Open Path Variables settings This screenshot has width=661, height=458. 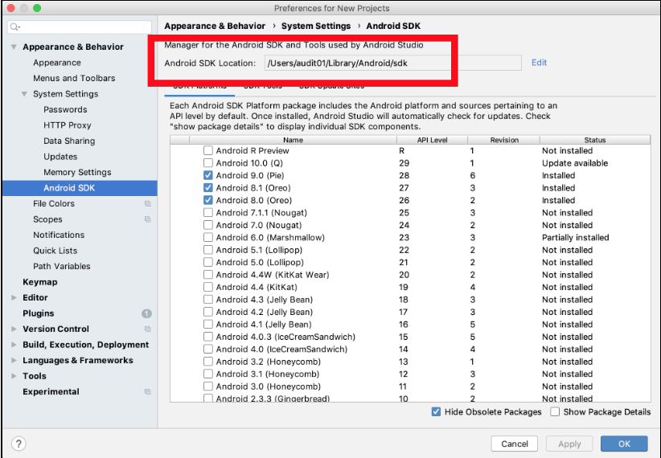click(62, 266)
